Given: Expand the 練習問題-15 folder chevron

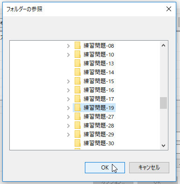Looking at the screenshot, I should 69,81.
